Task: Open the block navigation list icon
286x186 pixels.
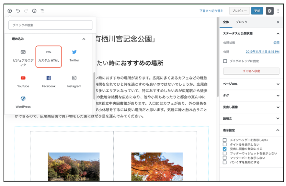Action: click(x=42, y=11)
